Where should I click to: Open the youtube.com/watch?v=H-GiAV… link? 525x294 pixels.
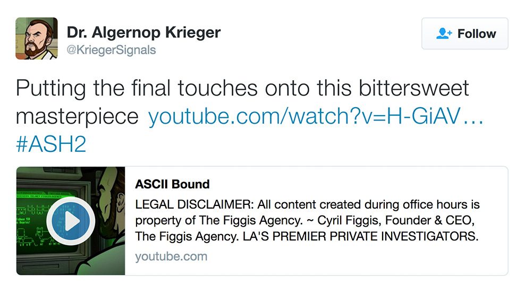[x=316, y=116]
